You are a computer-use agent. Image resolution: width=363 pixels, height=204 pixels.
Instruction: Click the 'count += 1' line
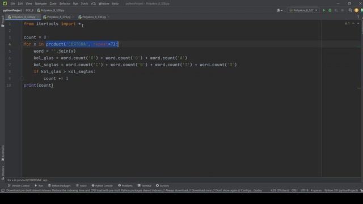56,79
